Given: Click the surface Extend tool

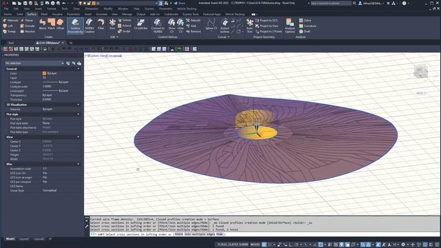Looking at the screenshot, I should pos(124,26).
